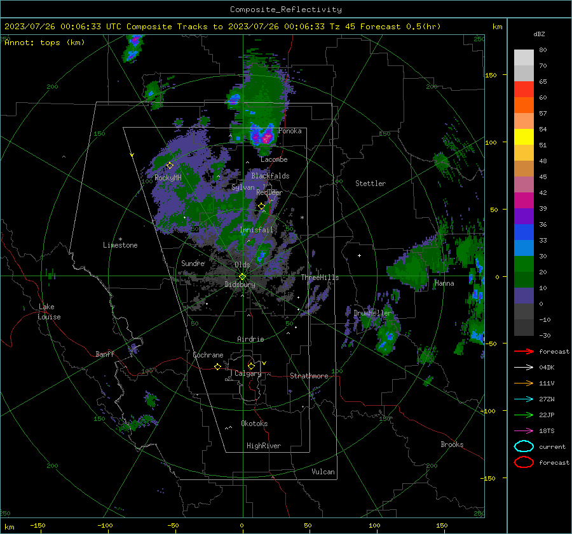Click the Calgary label
This screenshot has height=534, width=572.
tap(248, 373)
